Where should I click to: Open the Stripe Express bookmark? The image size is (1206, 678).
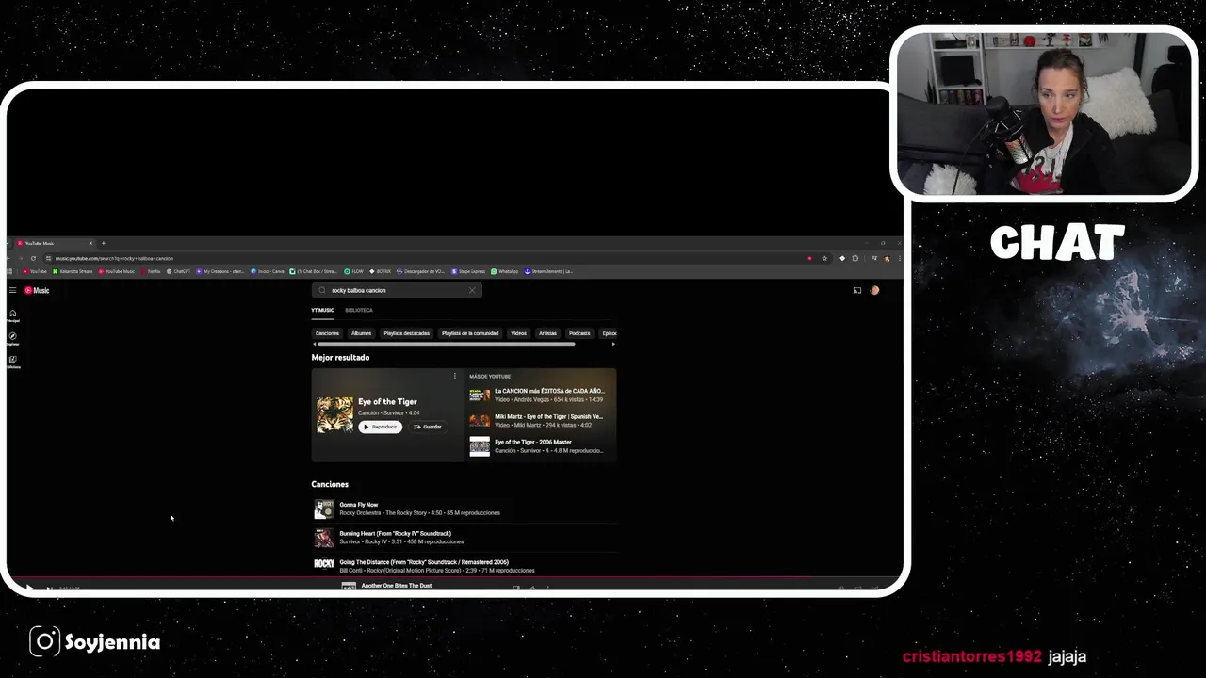tap(468, 271)
